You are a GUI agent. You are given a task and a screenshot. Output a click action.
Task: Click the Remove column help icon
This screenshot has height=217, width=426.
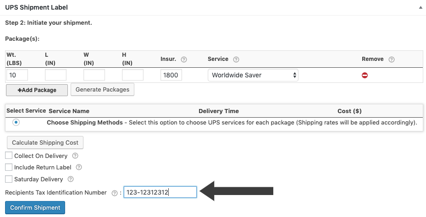click(392, 60)
